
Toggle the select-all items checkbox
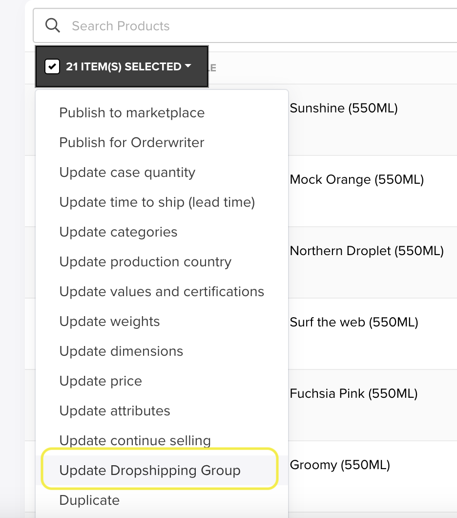tap(52, 66)
